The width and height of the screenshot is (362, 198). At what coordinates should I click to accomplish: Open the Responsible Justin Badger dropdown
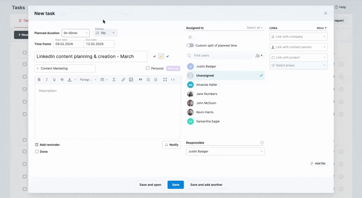225,152
